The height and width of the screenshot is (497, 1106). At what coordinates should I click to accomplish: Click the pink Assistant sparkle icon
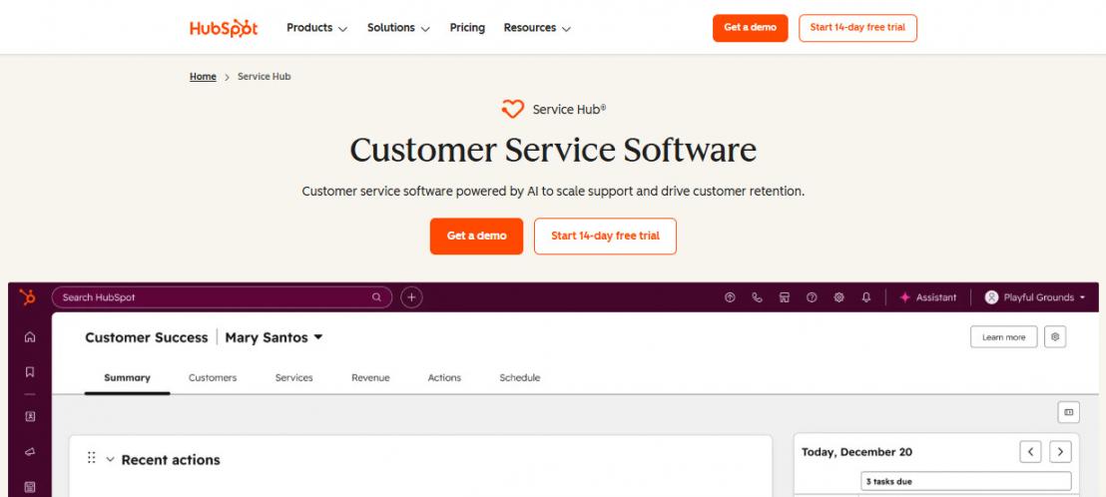coord(905,297)
